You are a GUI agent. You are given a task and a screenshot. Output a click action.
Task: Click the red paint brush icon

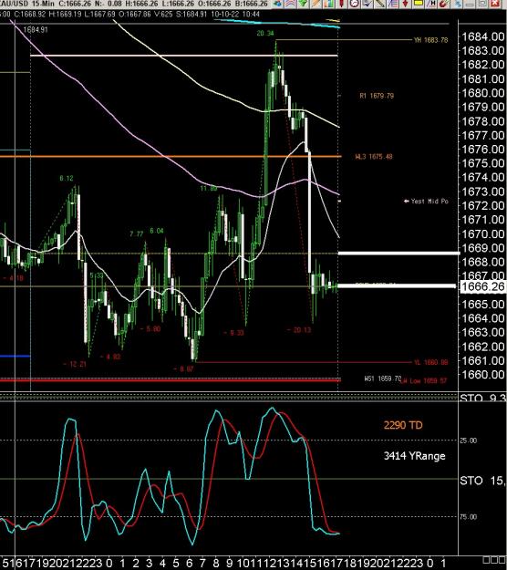click(x=443, y=4)
